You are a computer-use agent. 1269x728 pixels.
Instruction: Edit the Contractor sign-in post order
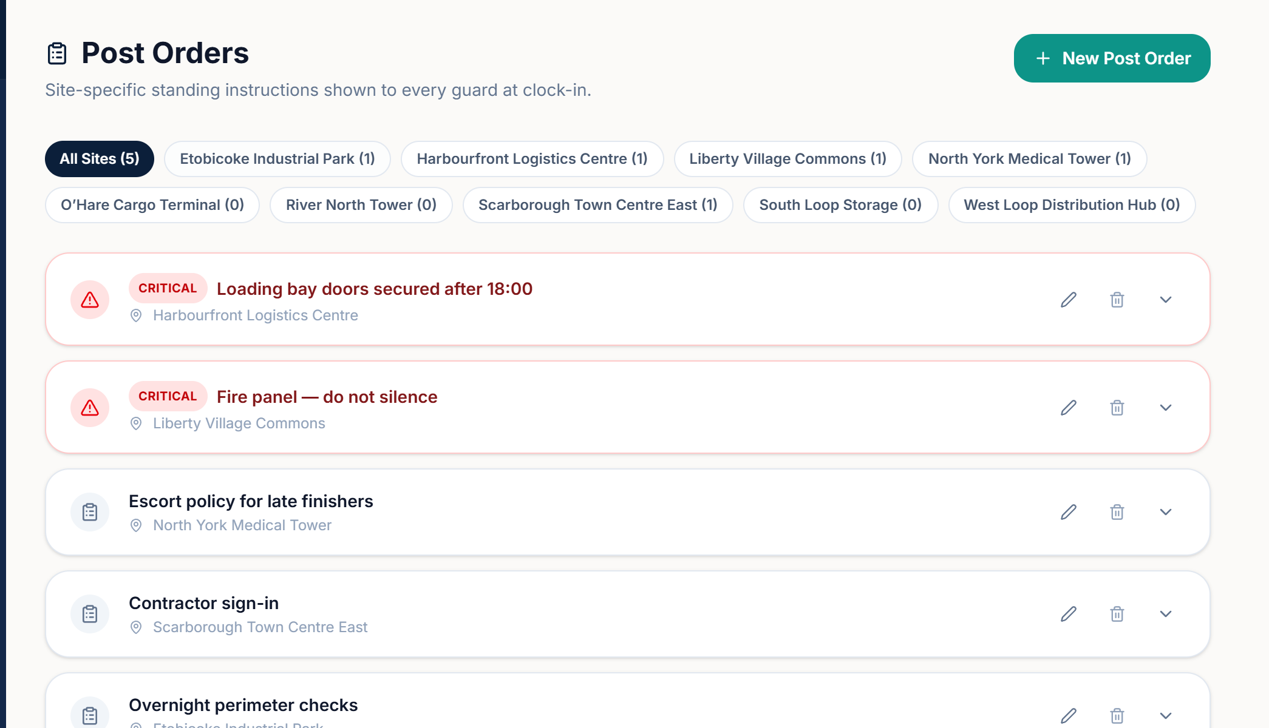coord(1069,614)
